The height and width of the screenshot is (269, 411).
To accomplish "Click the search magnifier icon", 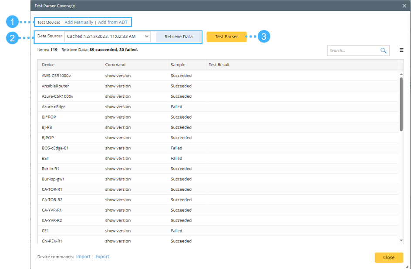I will [x=383, y=50].
